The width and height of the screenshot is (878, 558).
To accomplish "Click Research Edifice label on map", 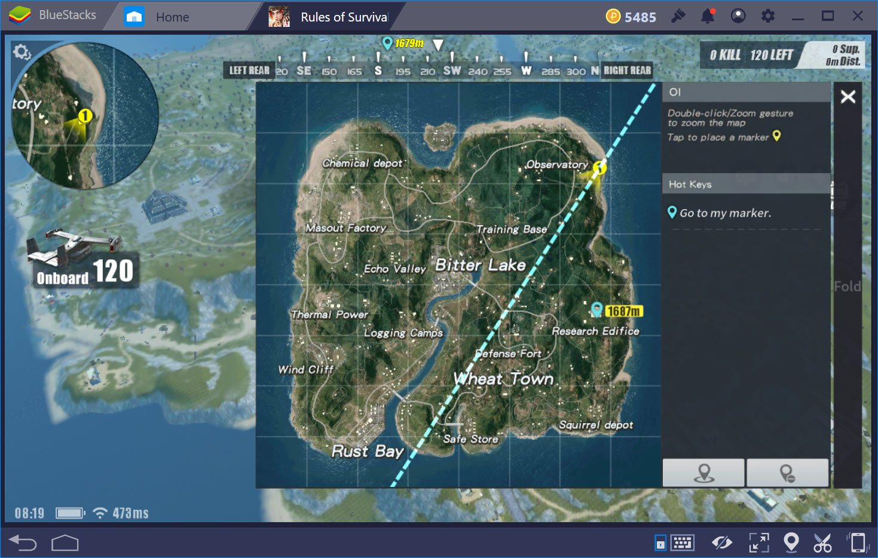I will click(595, 331).
